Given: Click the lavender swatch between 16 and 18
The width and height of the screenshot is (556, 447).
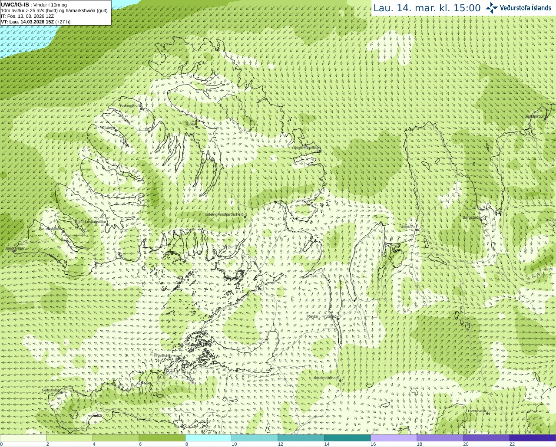Looking at the screenshot, I should [394, 438].
